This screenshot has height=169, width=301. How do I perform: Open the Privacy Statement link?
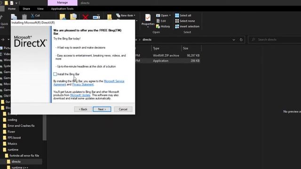click(83, 84)
